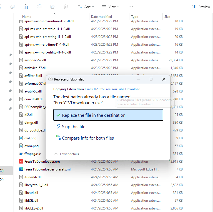
Task: Click the 2,502 KB size cell
Action: 176,185
